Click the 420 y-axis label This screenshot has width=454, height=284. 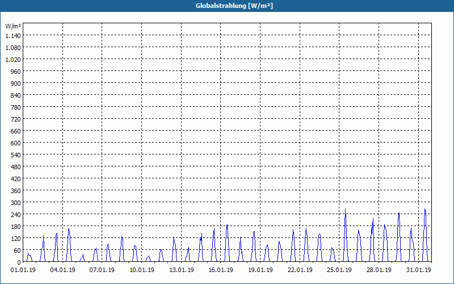point(16,179)
